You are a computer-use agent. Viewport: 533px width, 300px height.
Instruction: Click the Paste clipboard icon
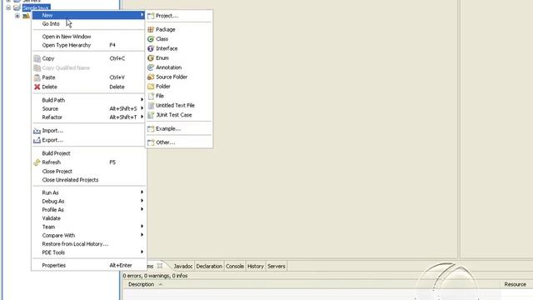click(37, 77)
